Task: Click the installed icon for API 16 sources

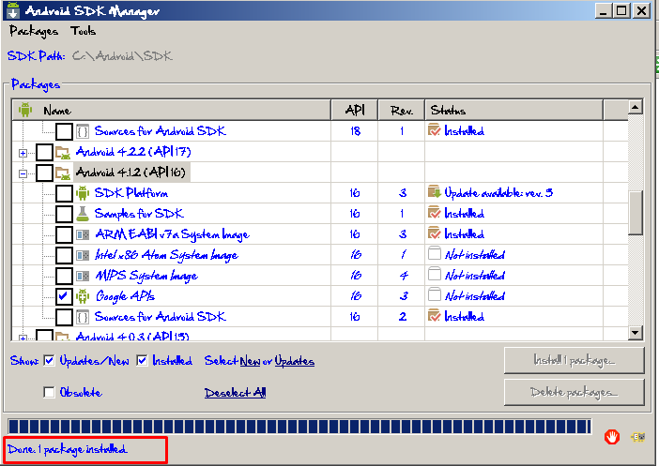Action: [434, 316]
